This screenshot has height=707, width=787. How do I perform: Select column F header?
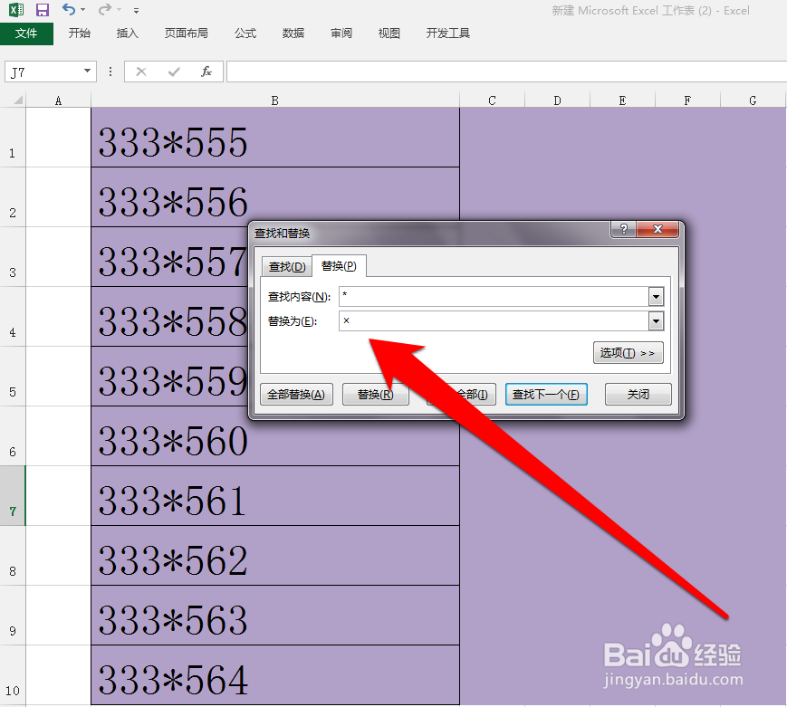click(x=687, y=100)
